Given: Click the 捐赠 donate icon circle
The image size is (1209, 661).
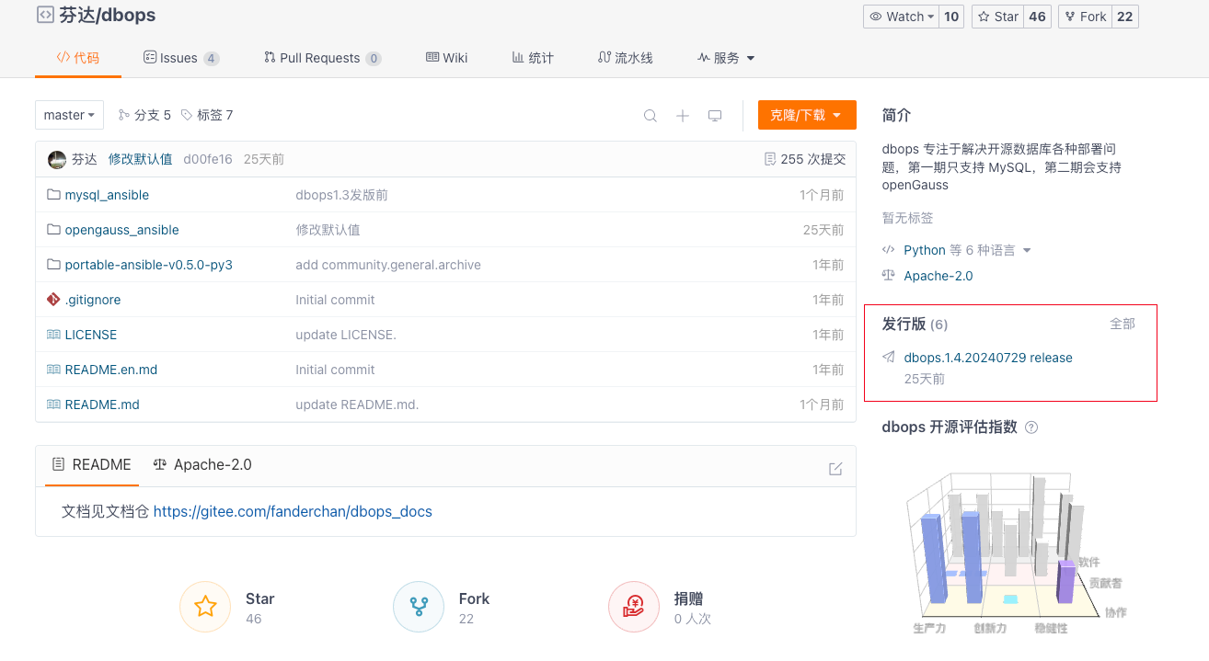Looking at the screenshot, I should tap(634, 607).
